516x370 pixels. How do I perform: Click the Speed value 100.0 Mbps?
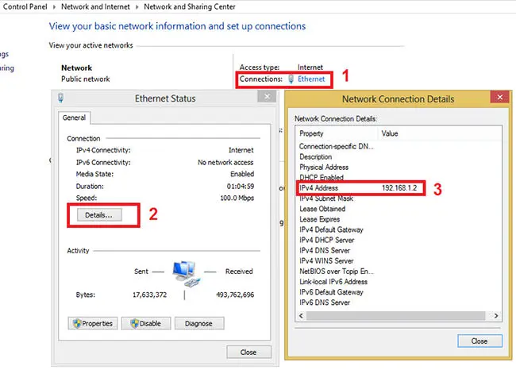[237, 198]
